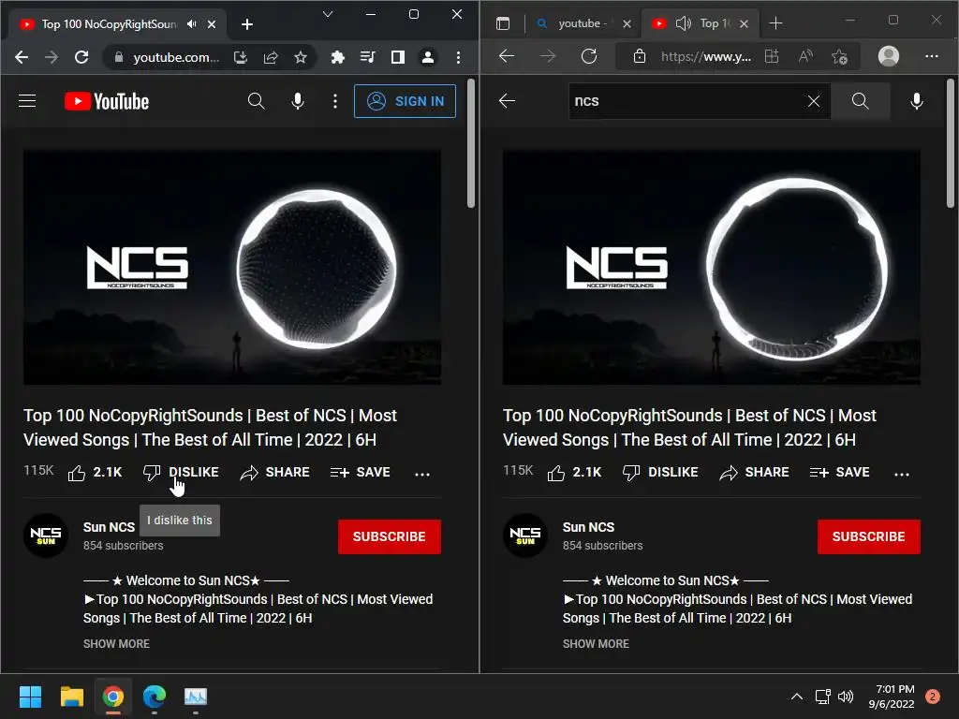Image resolution: width=959 pixels, height=719 pixels.
Task: Open Edge profile avatar
Action: point(889,56)
